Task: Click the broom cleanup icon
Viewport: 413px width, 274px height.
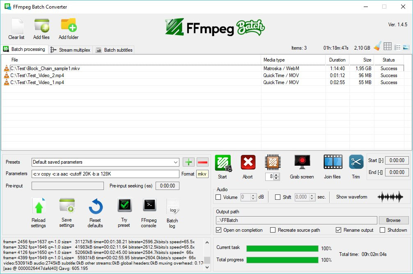Action: 378,46
